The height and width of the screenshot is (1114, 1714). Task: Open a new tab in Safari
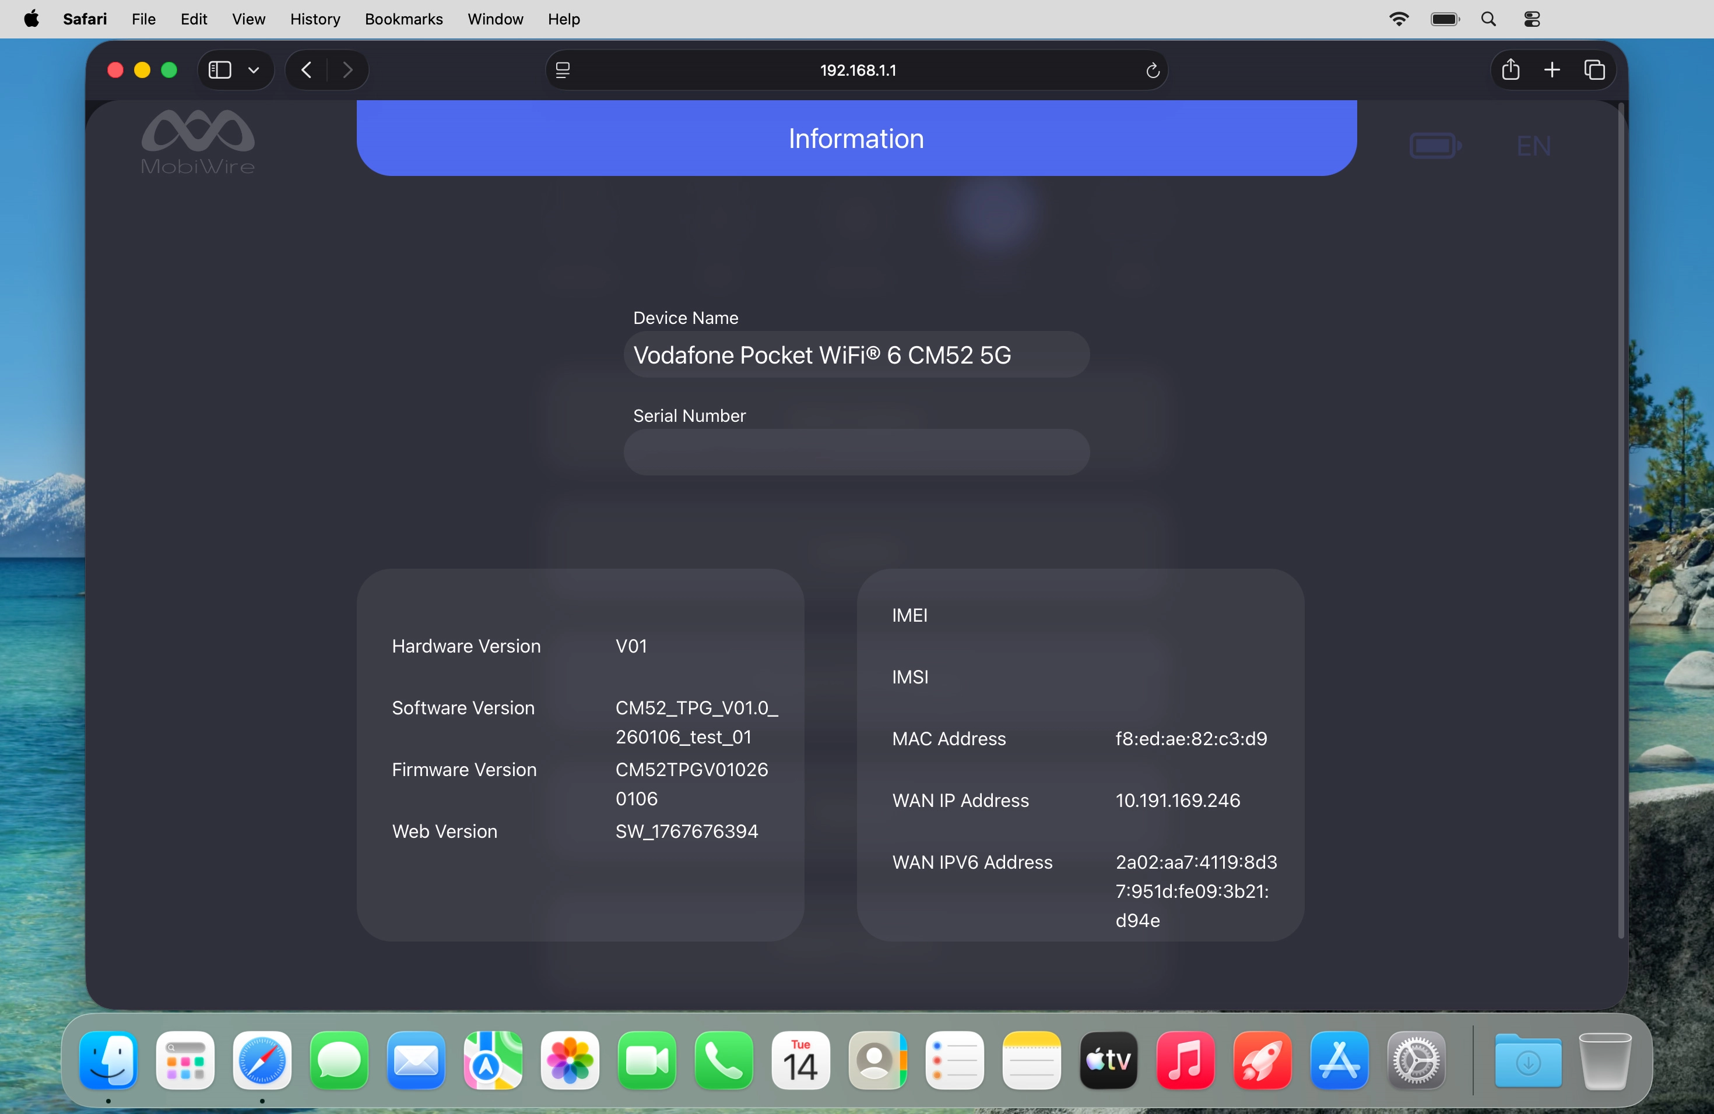[1553, 70]
